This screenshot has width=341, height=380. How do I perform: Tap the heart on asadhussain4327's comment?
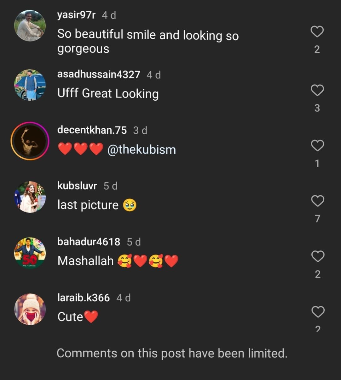click(x=317, y=91)
